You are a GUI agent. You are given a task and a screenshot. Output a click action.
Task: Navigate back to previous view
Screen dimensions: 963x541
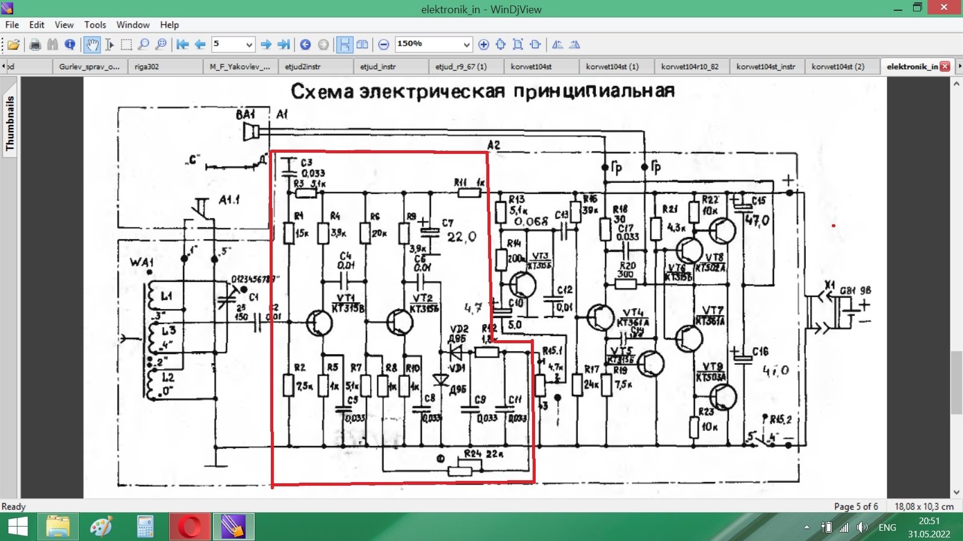pyautogui.click(x=305, y=44)
